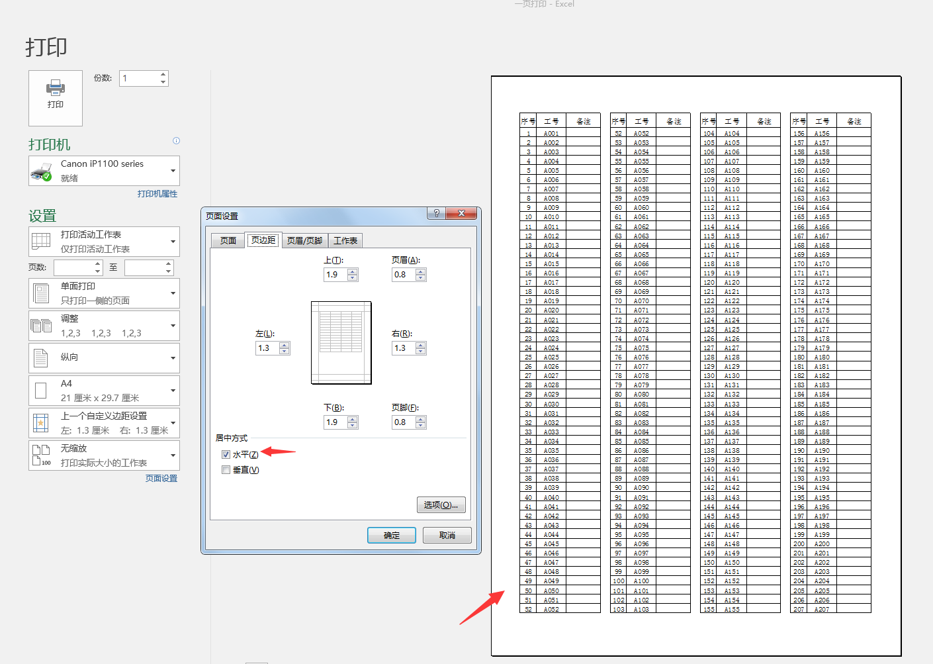Switch to the 页面 tab in Page Setup

228,240
